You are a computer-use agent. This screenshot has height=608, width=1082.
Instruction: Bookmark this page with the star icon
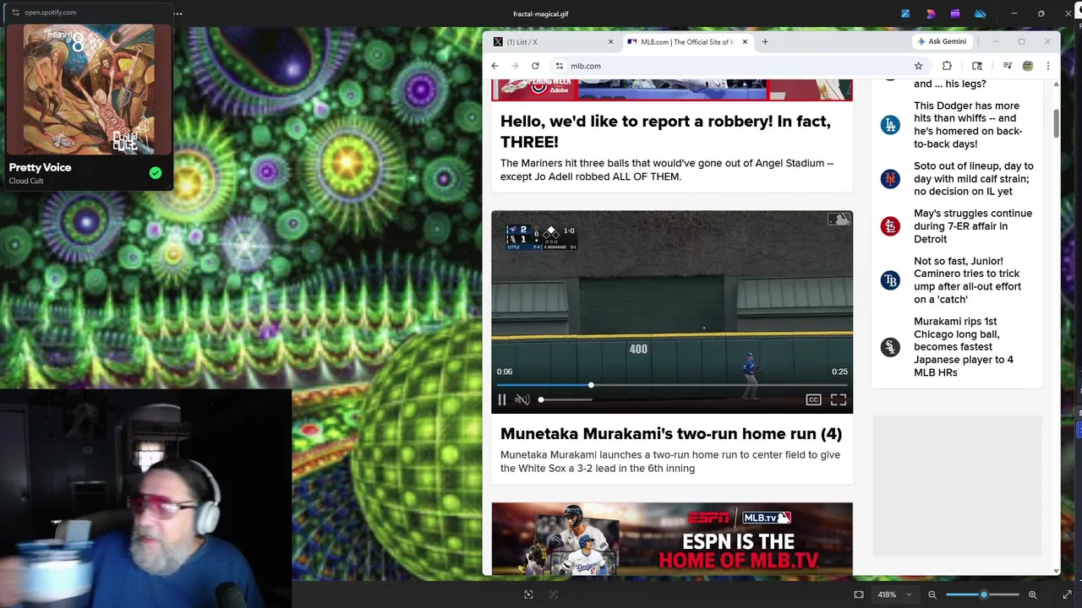[918, 66]
